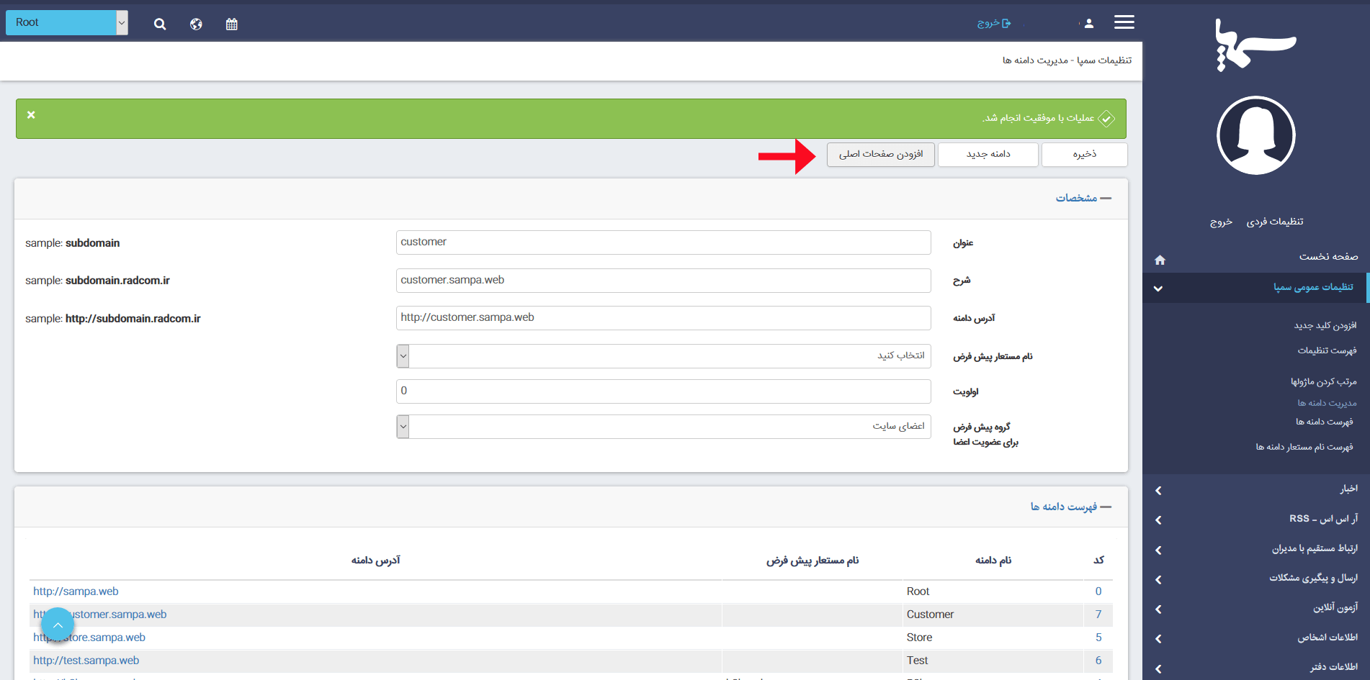Close the green success notification
The width and height of the screenshot is (1370, 680).
click(x=31, y=115)
